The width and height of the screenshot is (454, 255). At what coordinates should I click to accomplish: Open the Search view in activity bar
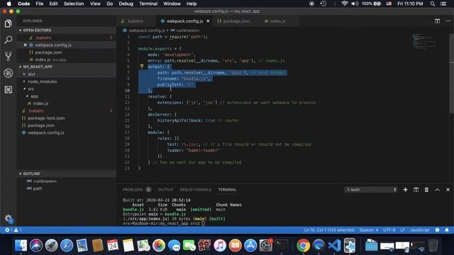click(8, 40)
